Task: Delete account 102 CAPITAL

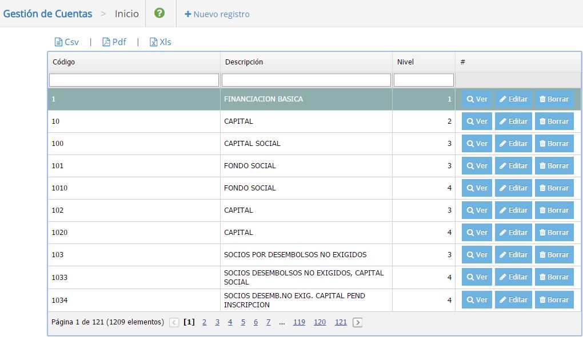Action: (x=554, y=210)
